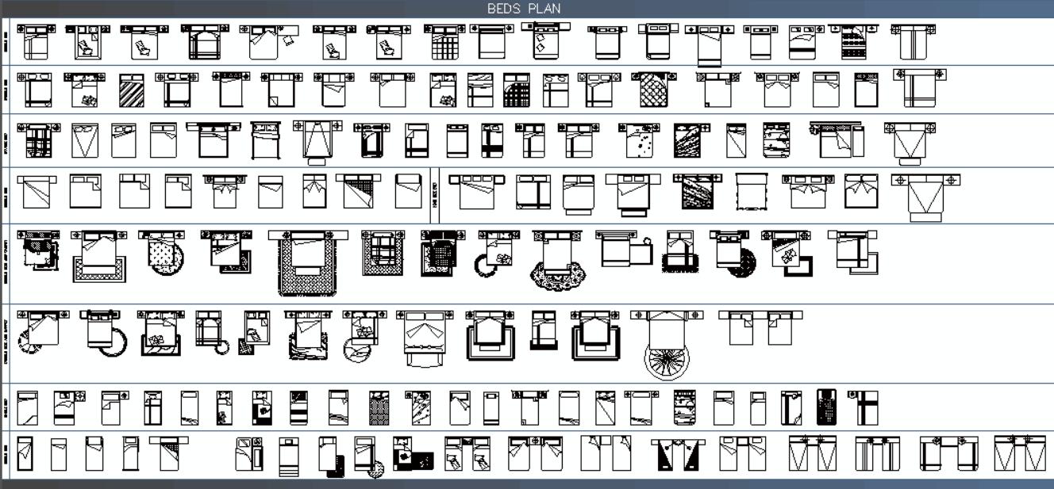Viewport: 1054px width, 489px height.
Task: Click the BEDS PLAN title bar
Action: [524, 10]
